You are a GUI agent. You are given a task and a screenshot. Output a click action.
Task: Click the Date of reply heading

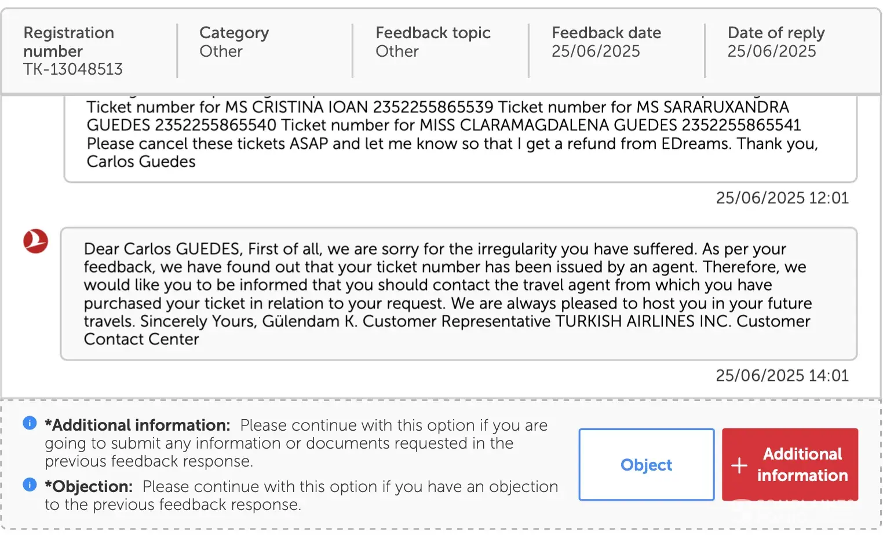(x=776, y=33)
